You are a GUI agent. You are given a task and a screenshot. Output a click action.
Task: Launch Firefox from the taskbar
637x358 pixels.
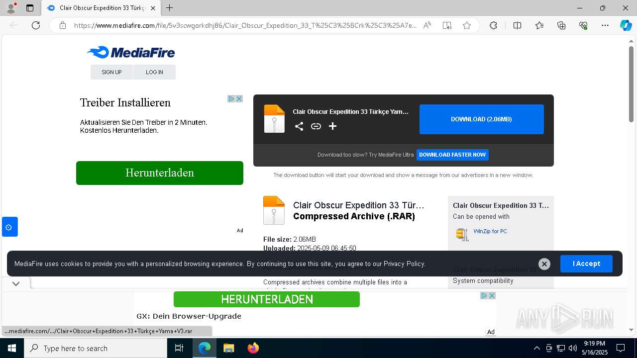[x=253, y=348]
